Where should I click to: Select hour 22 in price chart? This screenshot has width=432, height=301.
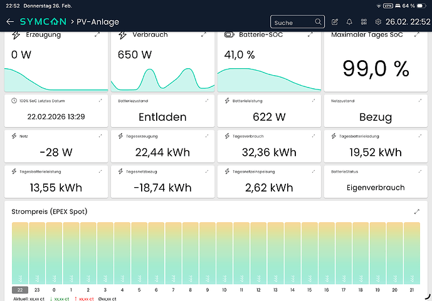pyautogui.click(x=19, y=290)
